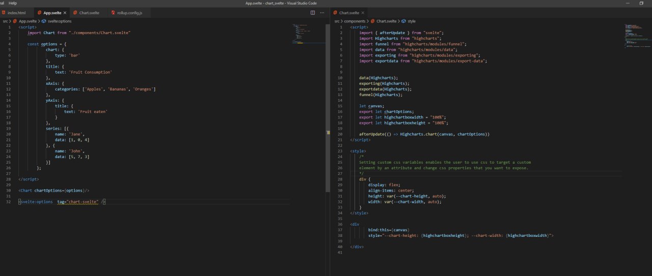The height and width of the screenshot is (276, 652).
Task: Click the Svelte icon on the left-hand Chart.svelte tab
Action: pyautogui.click(x=75, y=12)
